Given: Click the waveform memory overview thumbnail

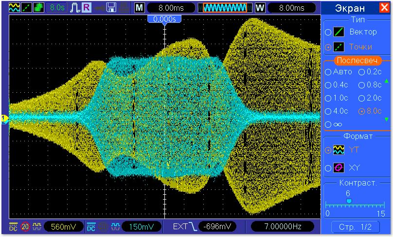Looking at the screenshot, I should tap(225, 8).
